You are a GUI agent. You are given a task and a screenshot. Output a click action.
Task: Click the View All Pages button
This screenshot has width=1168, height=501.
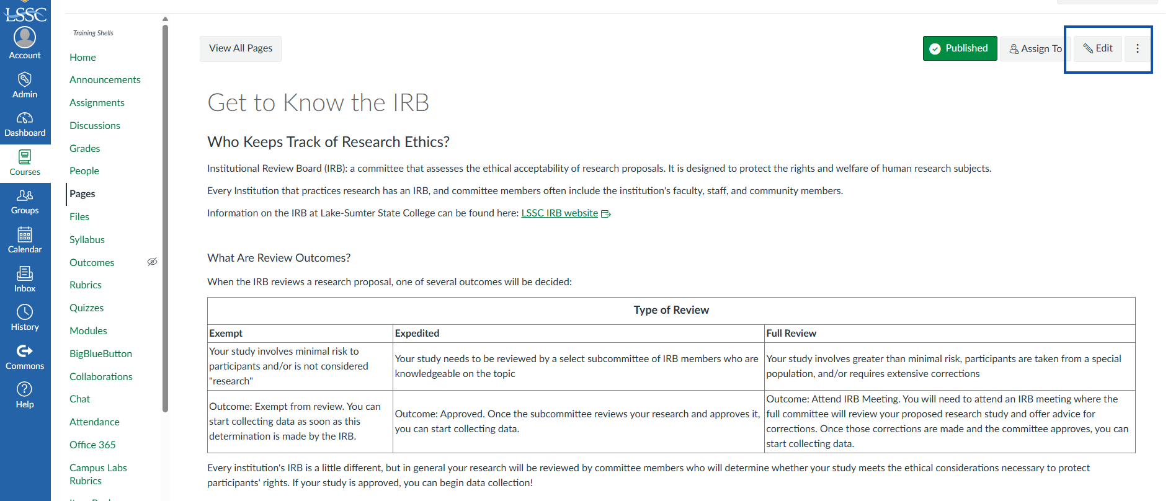pos(241,48)
